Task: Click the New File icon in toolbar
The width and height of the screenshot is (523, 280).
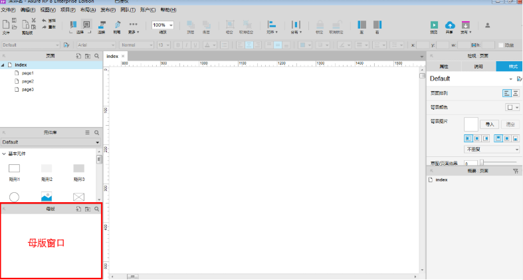Action: point(6,25)
